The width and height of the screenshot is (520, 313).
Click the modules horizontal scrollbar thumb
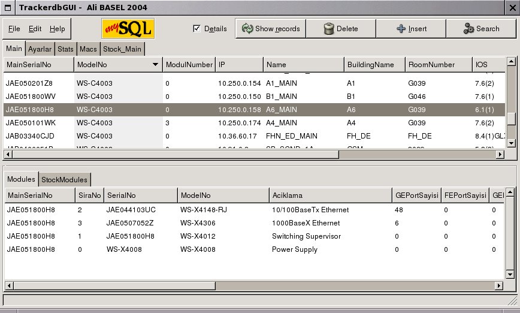click(115, 285)
